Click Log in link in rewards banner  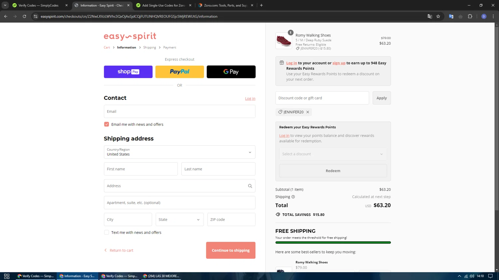pyautogui.click(x=291, y=63)
